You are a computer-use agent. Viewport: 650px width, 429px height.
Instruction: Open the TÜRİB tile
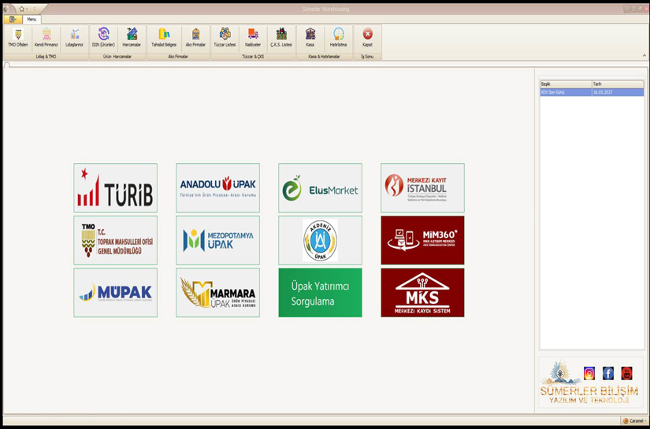pos(116,187)
